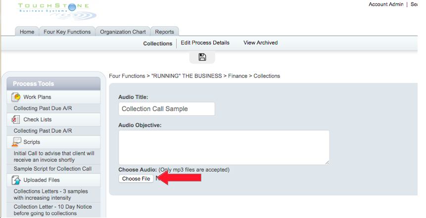Go to the Reports tab
The height and width of the screenshot is (218, 426).
164,32
